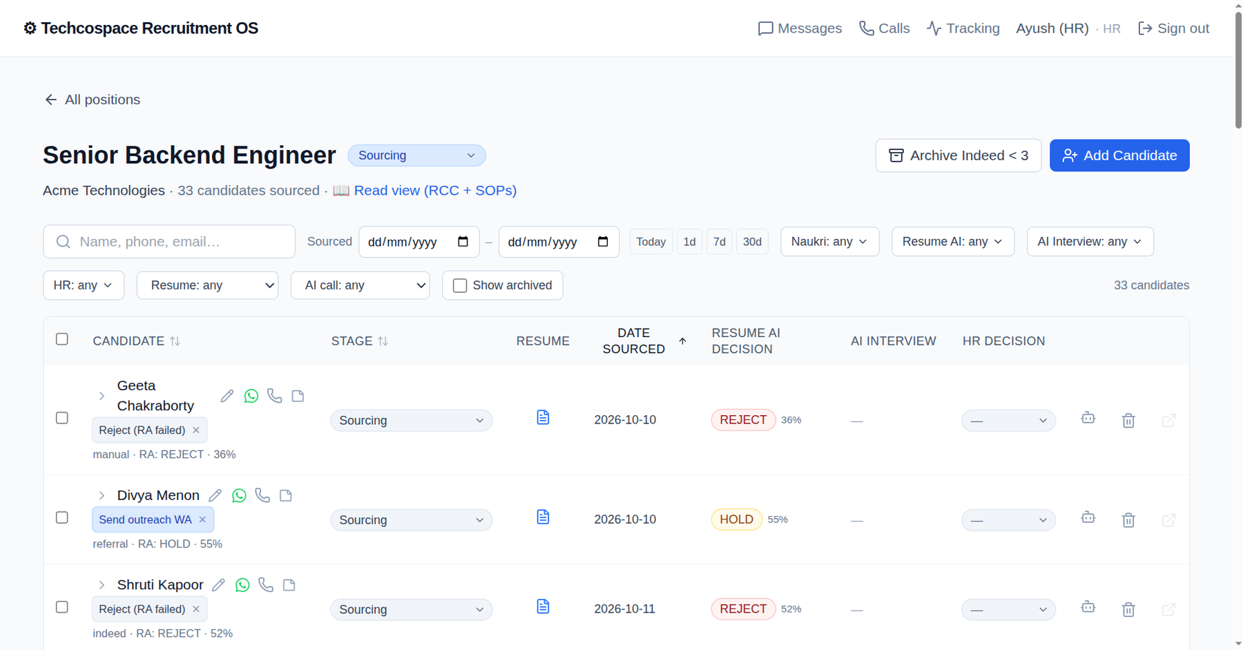Change Divya Menon's stage dropdown
Screen dimensions: 1243x650
tap(412, 520)
